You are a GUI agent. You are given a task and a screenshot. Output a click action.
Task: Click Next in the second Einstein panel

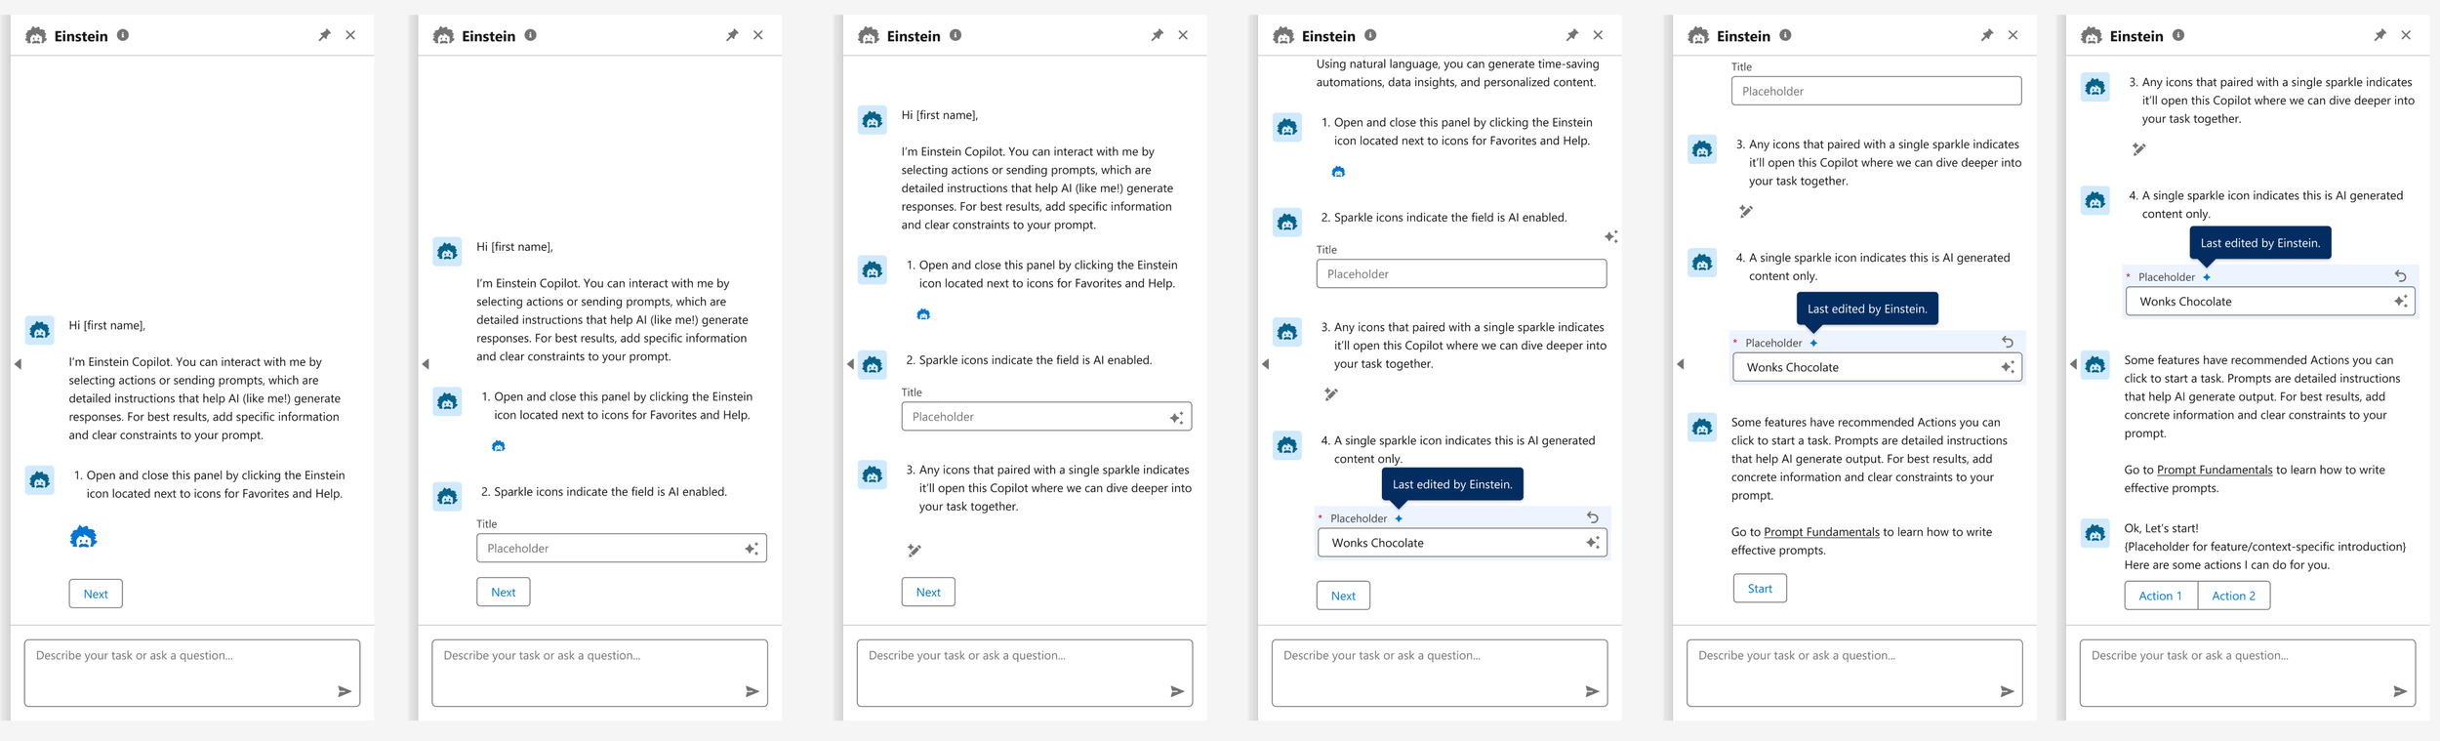tap(504, 592)
